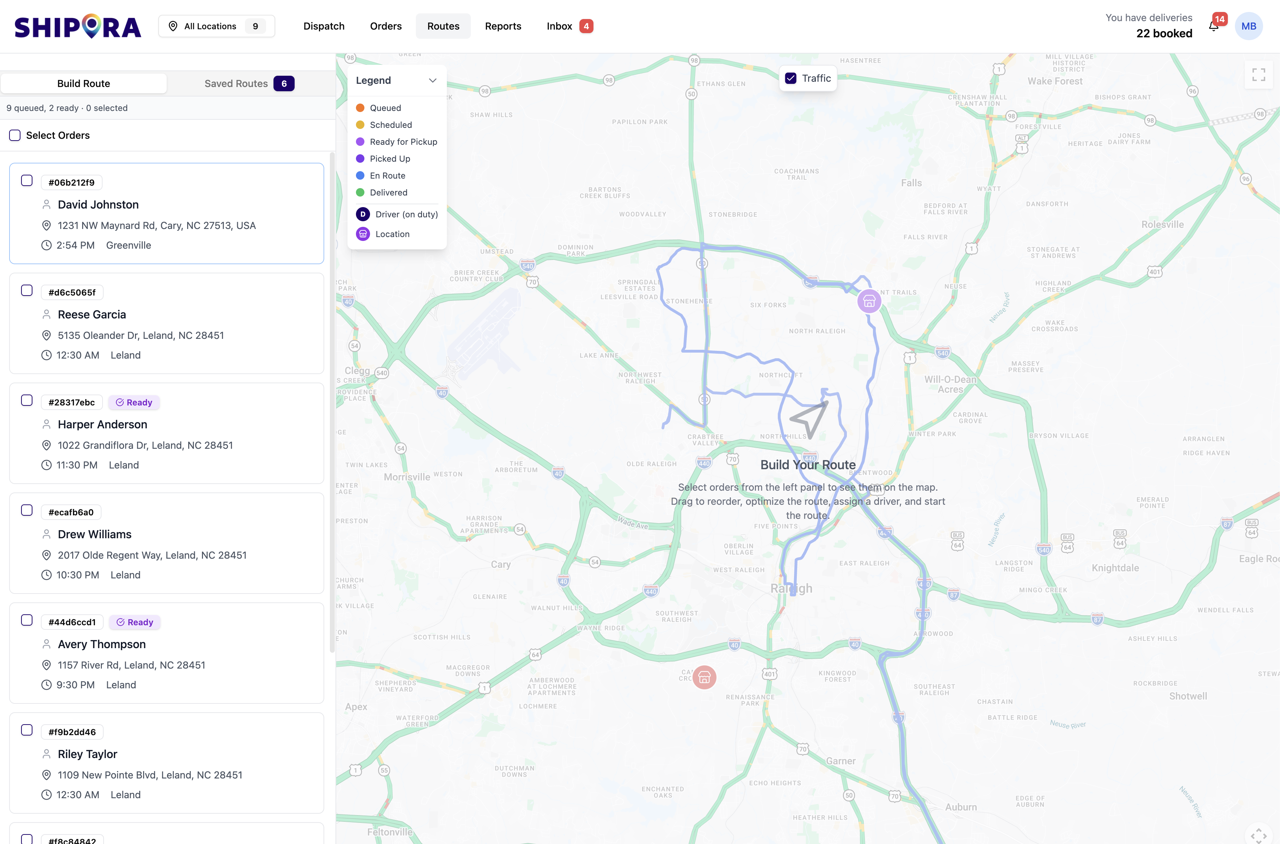Check the Select Orders checkbox
Viewport: 1280px width, 844px height.
[15, 135]
